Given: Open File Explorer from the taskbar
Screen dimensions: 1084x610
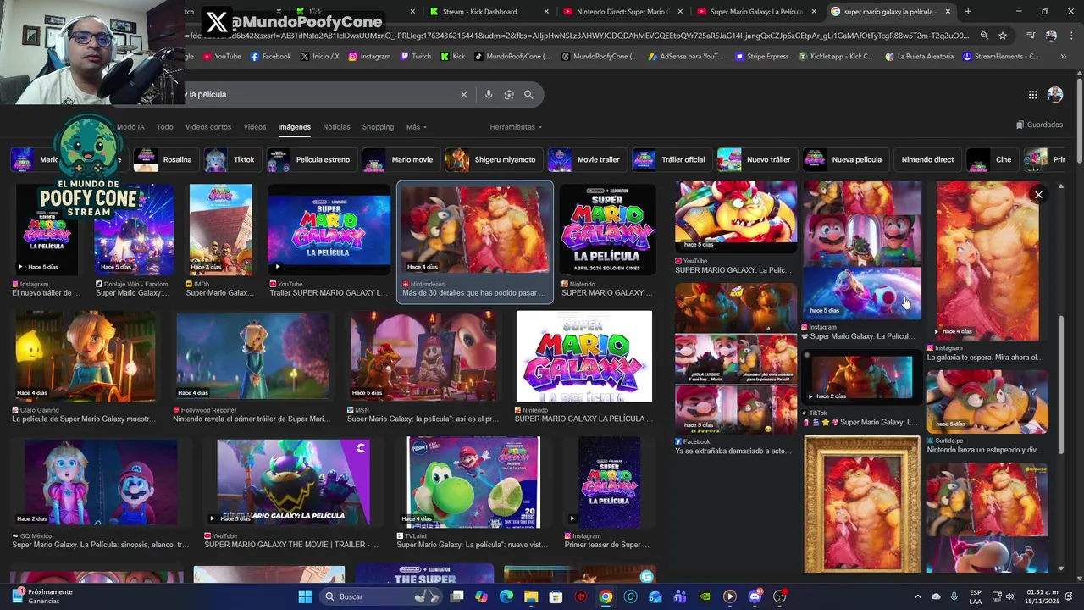Looking at the screenshot, I should (531, 596).
